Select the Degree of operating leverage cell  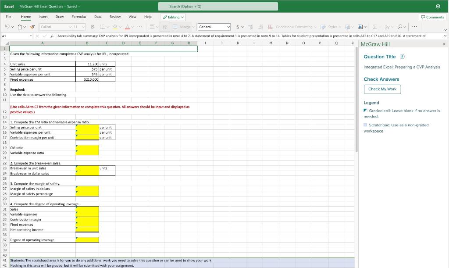(x=87, y=240)
